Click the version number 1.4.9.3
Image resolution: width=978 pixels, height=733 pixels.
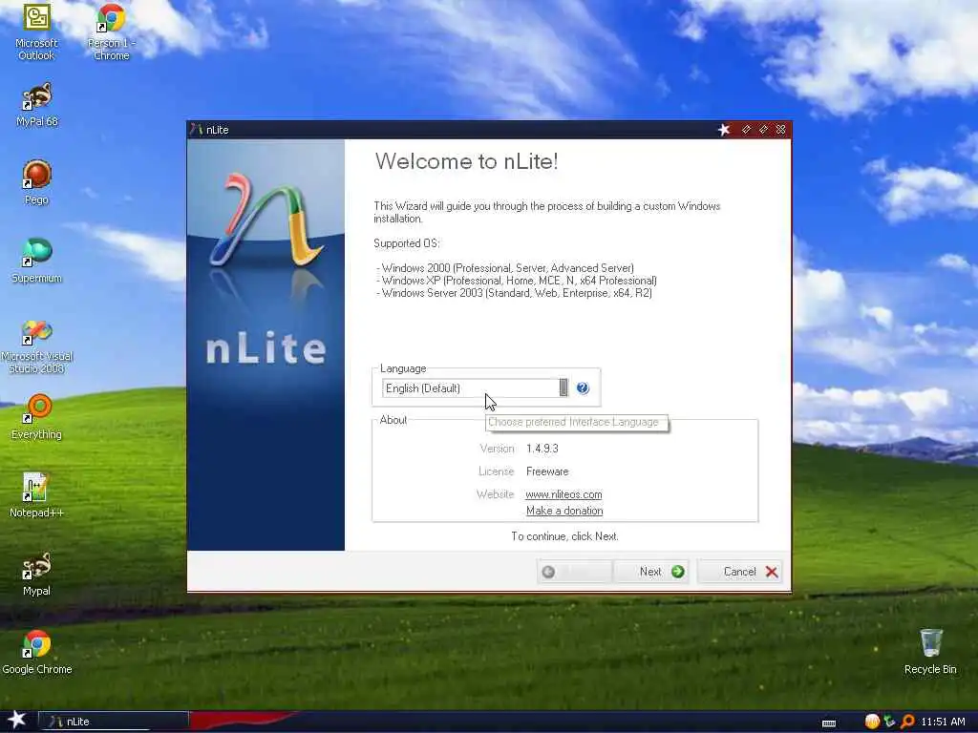coord(542,449)
